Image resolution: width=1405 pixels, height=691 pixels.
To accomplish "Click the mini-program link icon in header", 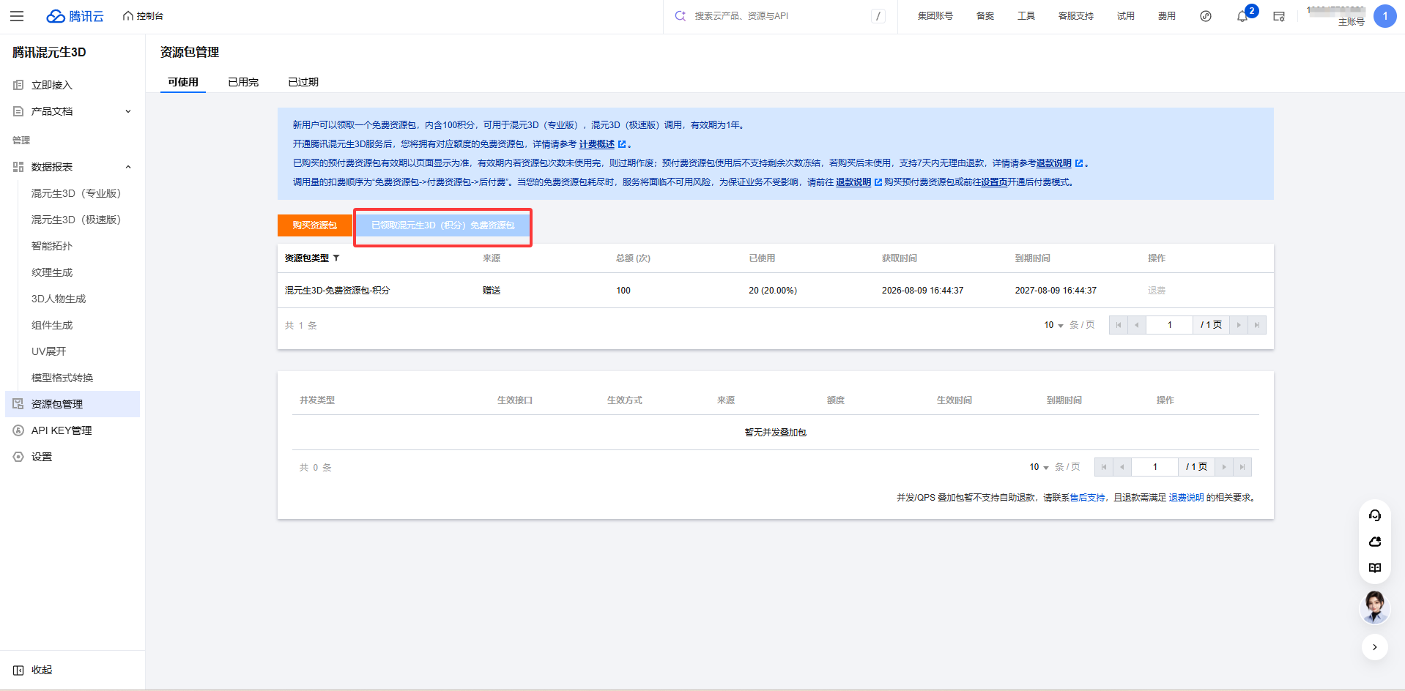I will (x=1206, y=16).
